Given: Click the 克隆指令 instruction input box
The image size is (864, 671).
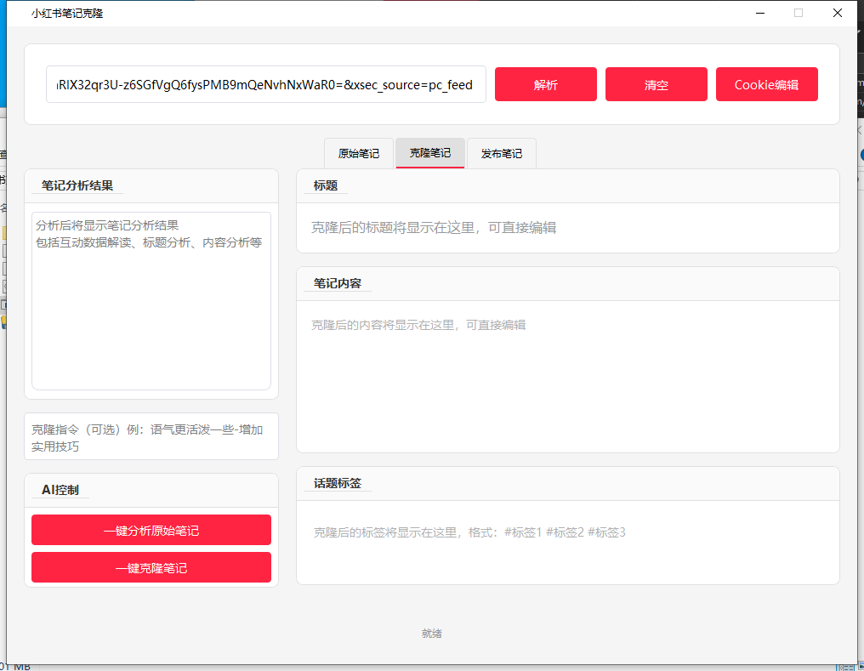Looking at the screenshot, I should coord(151,435).
